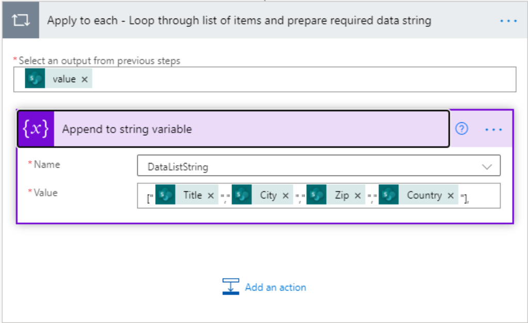Click the Add an action link
The image size is (528, 323).
275,287
